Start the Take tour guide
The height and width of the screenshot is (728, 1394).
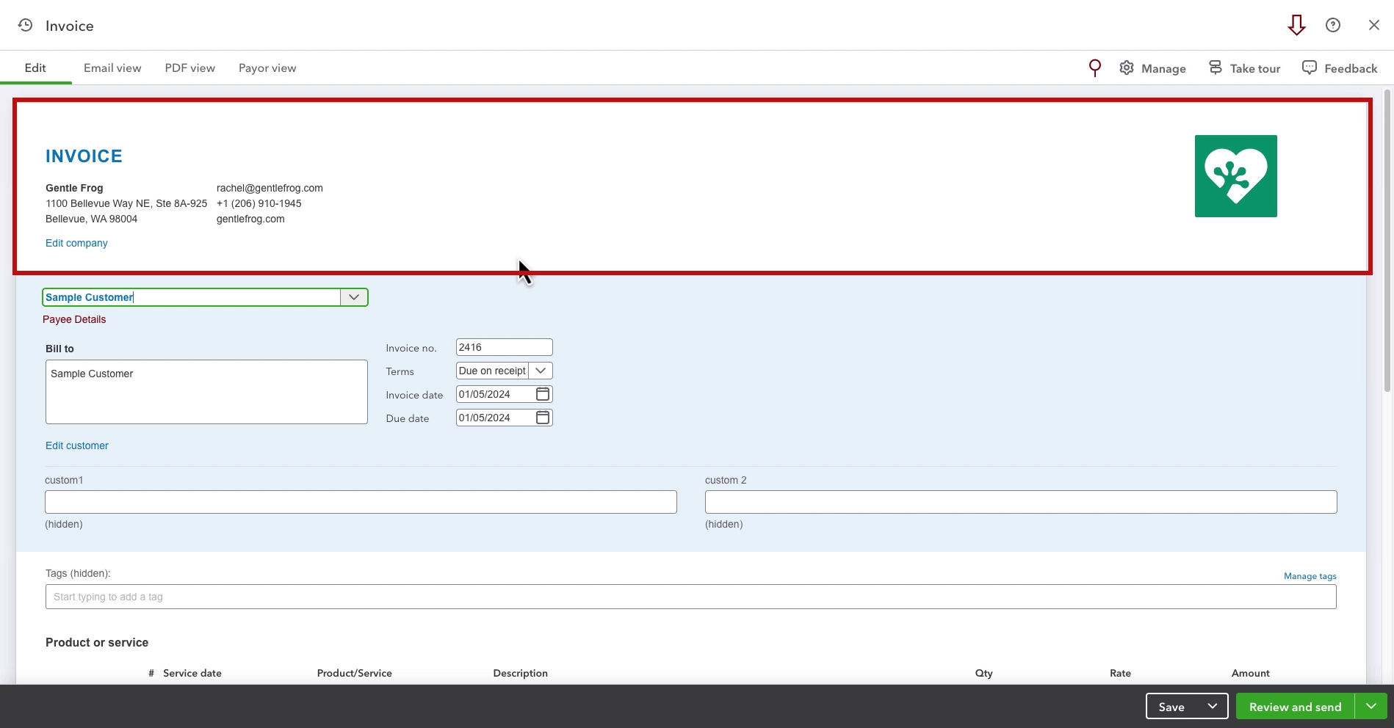coord(1244,68)
